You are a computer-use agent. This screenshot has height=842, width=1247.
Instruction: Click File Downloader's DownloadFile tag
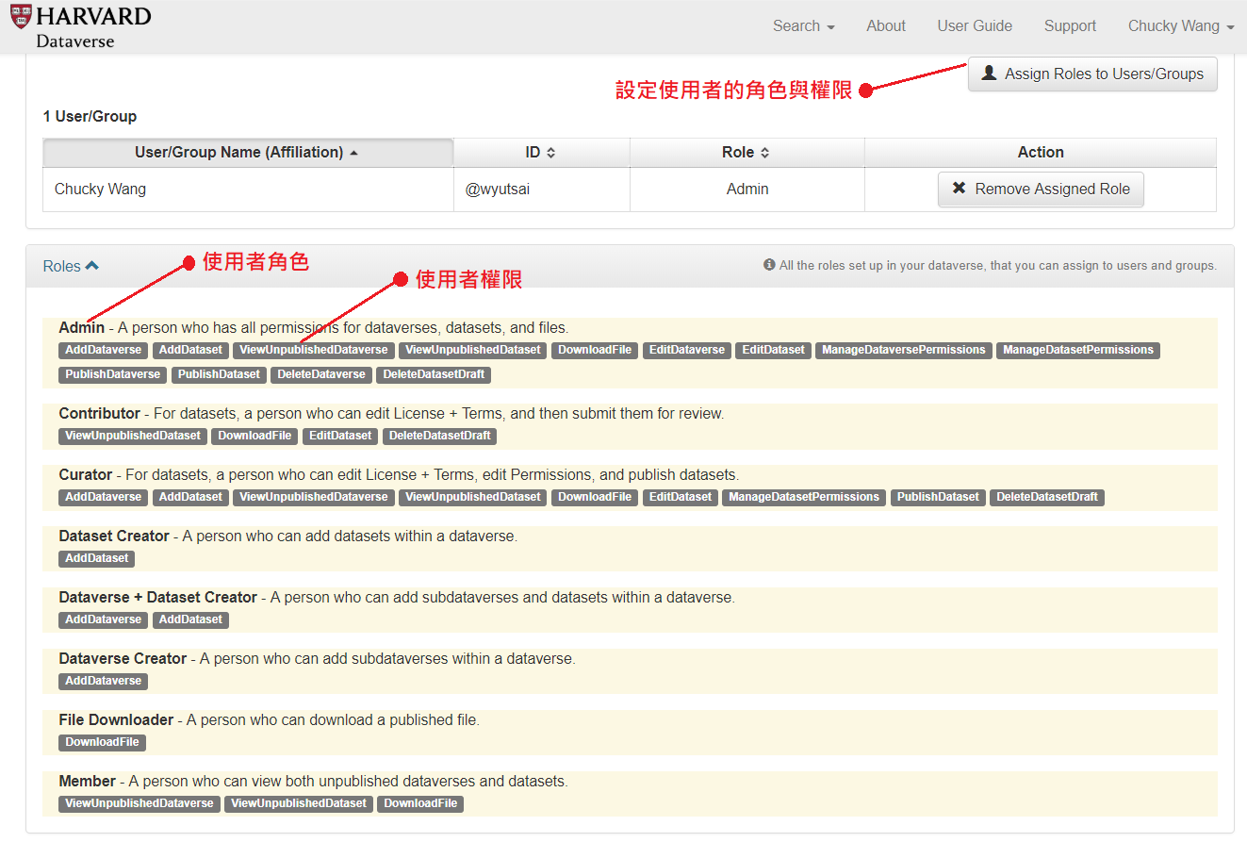click(102, 742)
